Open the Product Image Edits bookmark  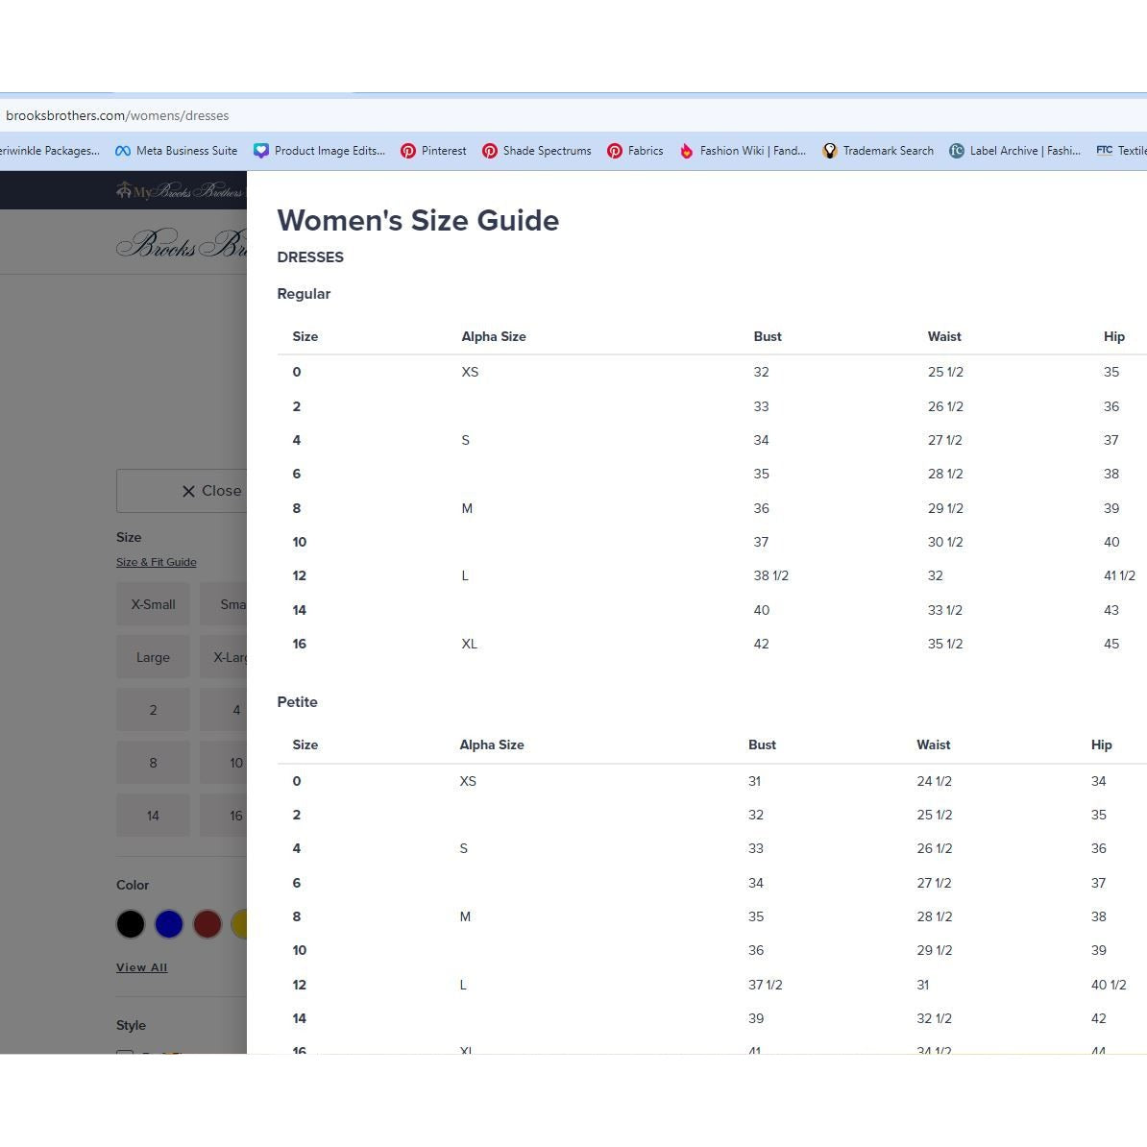[319, 151]
